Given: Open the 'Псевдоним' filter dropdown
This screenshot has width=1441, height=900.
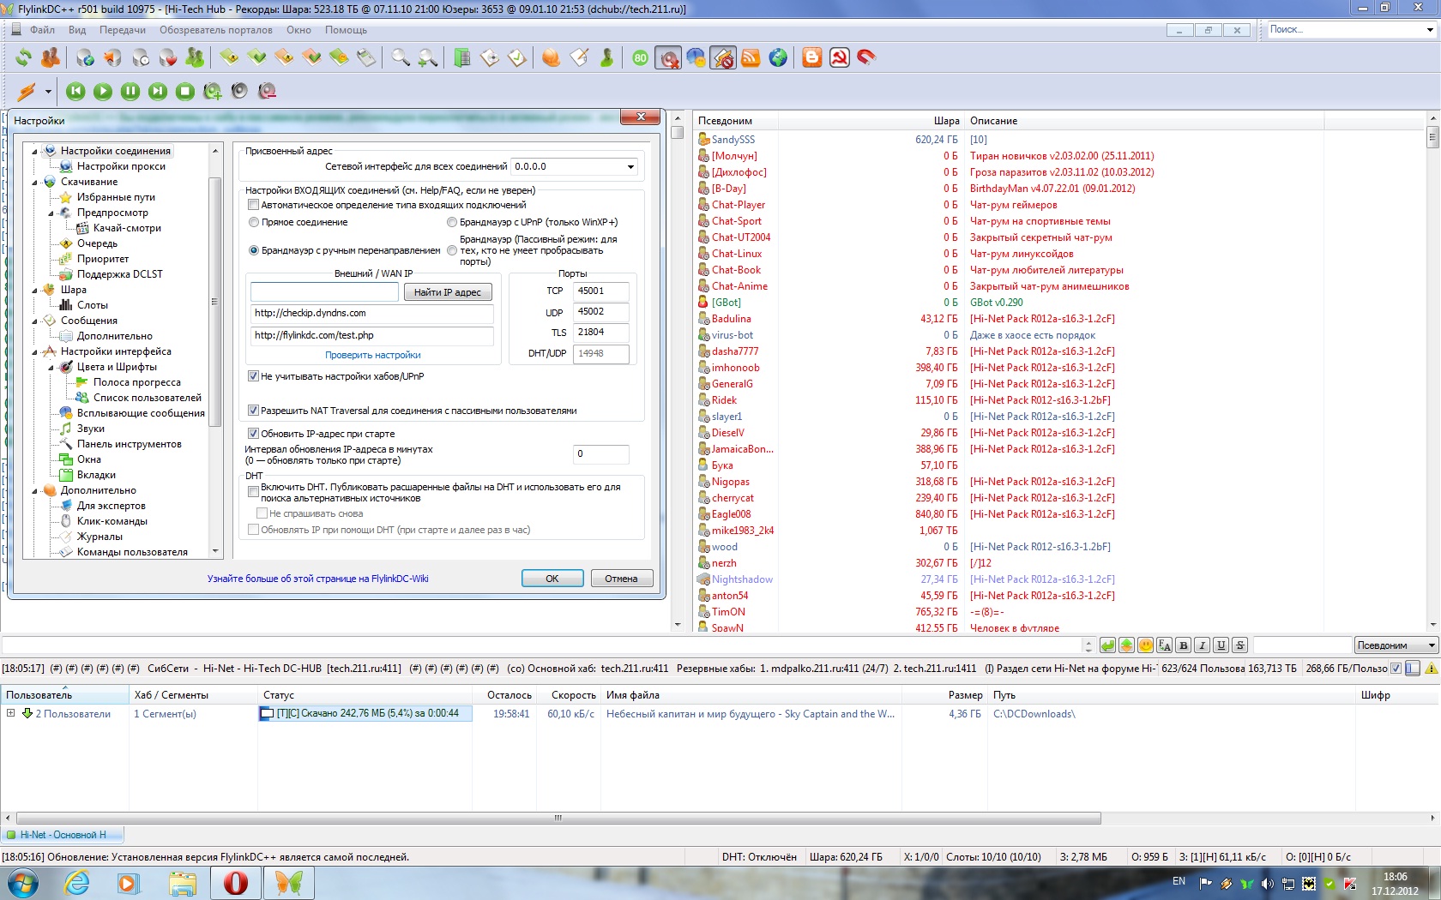Looking at the screenshot, I should [1430, 645].
